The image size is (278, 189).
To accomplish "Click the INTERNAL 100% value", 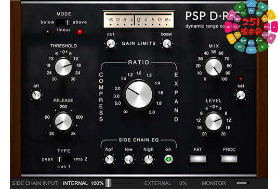I will point(83,183).
